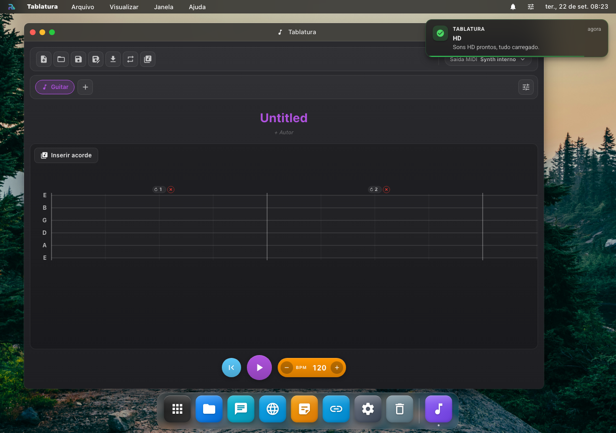Rewind to the beginning of the song
The width and height of the screenshot is (616, 433).
point(231,368)
